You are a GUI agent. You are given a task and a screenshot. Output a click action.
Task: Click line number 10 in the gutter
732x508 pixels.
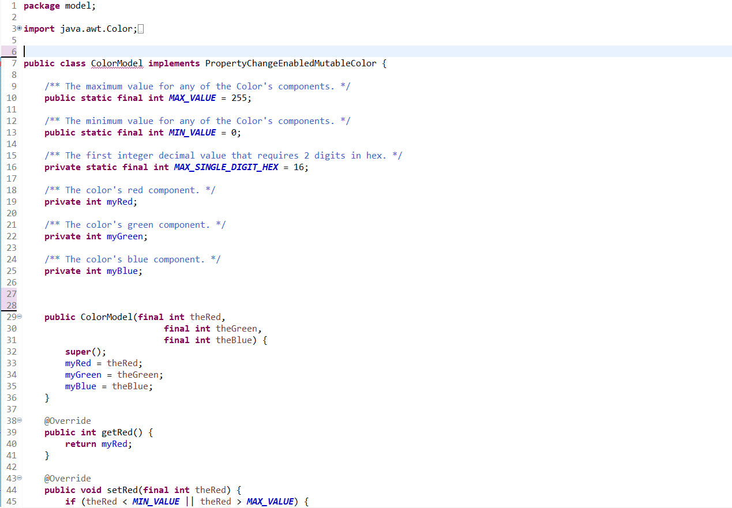pos(10,97)
